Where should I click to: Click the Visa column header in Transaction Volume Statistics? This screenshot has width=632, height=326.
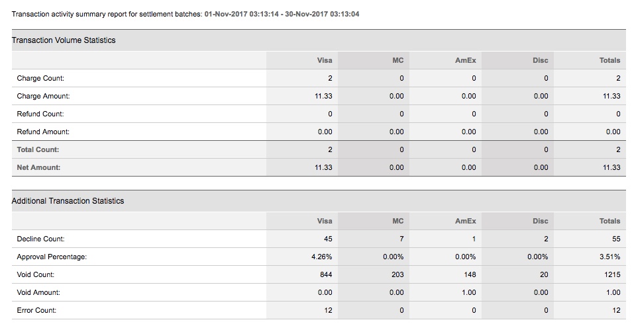pos(325,60)
